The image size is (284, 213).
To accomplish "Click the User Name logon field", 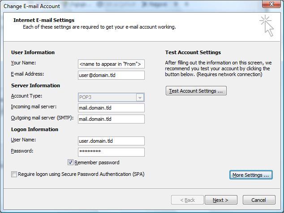I will tap(111, 141).
